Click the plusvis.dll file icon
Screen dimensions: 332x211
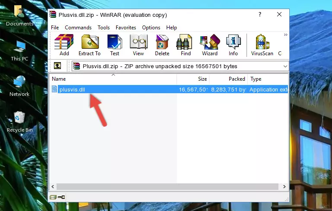[x=54, y=89]
